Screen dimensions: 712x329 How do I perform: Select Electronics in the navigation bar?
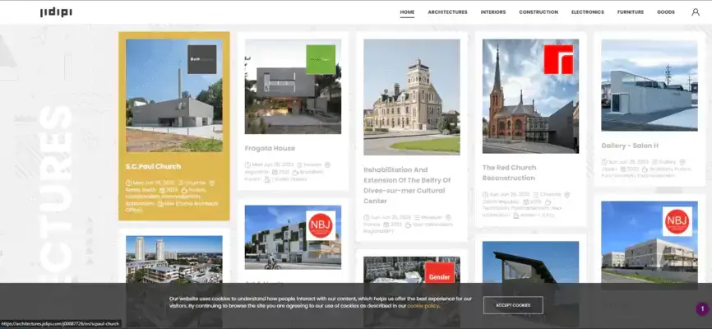click(x=588, y=12)
